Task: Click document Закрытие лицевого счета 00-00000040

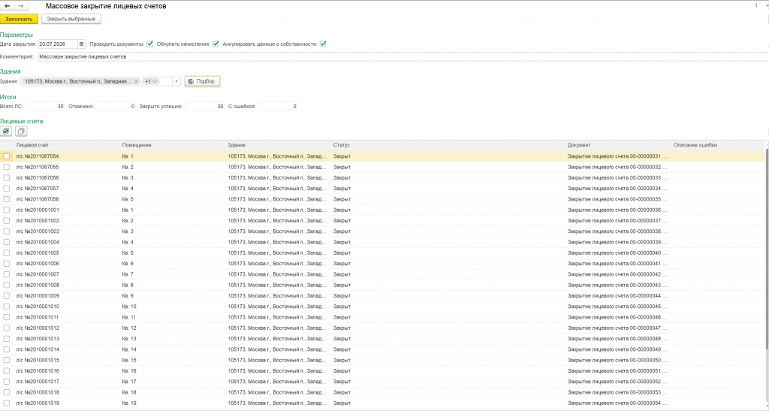Action: [x=617, y=253]
